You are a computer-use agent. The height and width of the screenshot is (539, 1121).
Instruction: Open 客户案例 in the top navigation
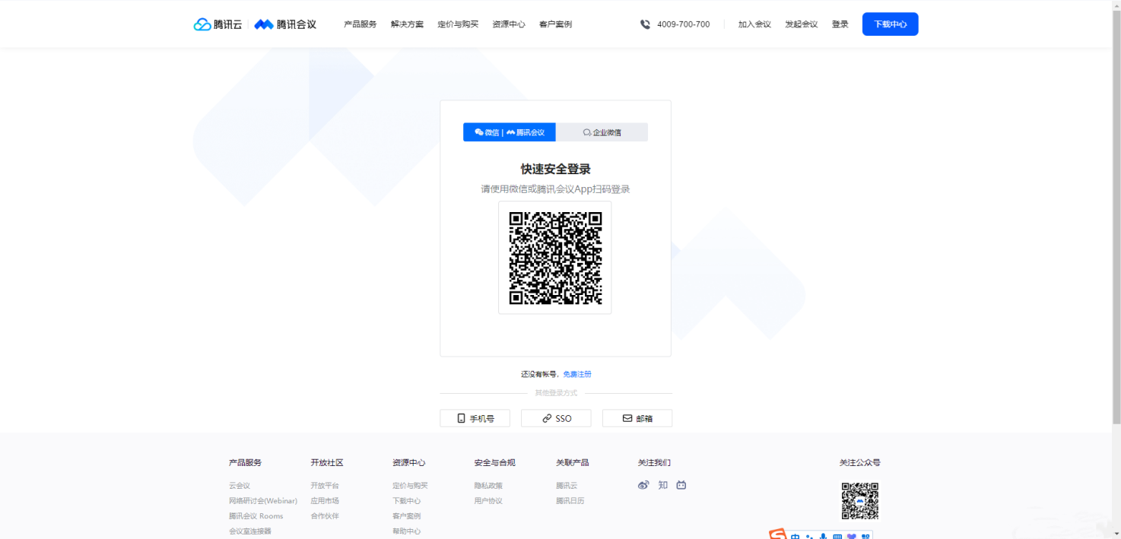555,24
